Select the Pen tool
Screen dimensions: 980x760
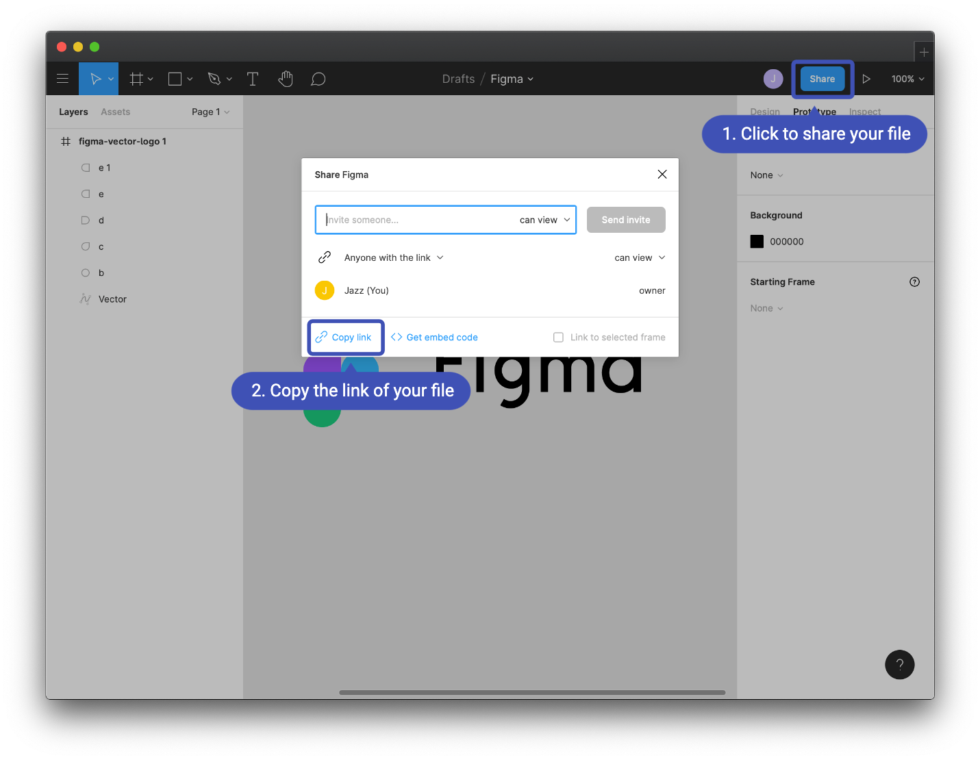pos(214,79)
